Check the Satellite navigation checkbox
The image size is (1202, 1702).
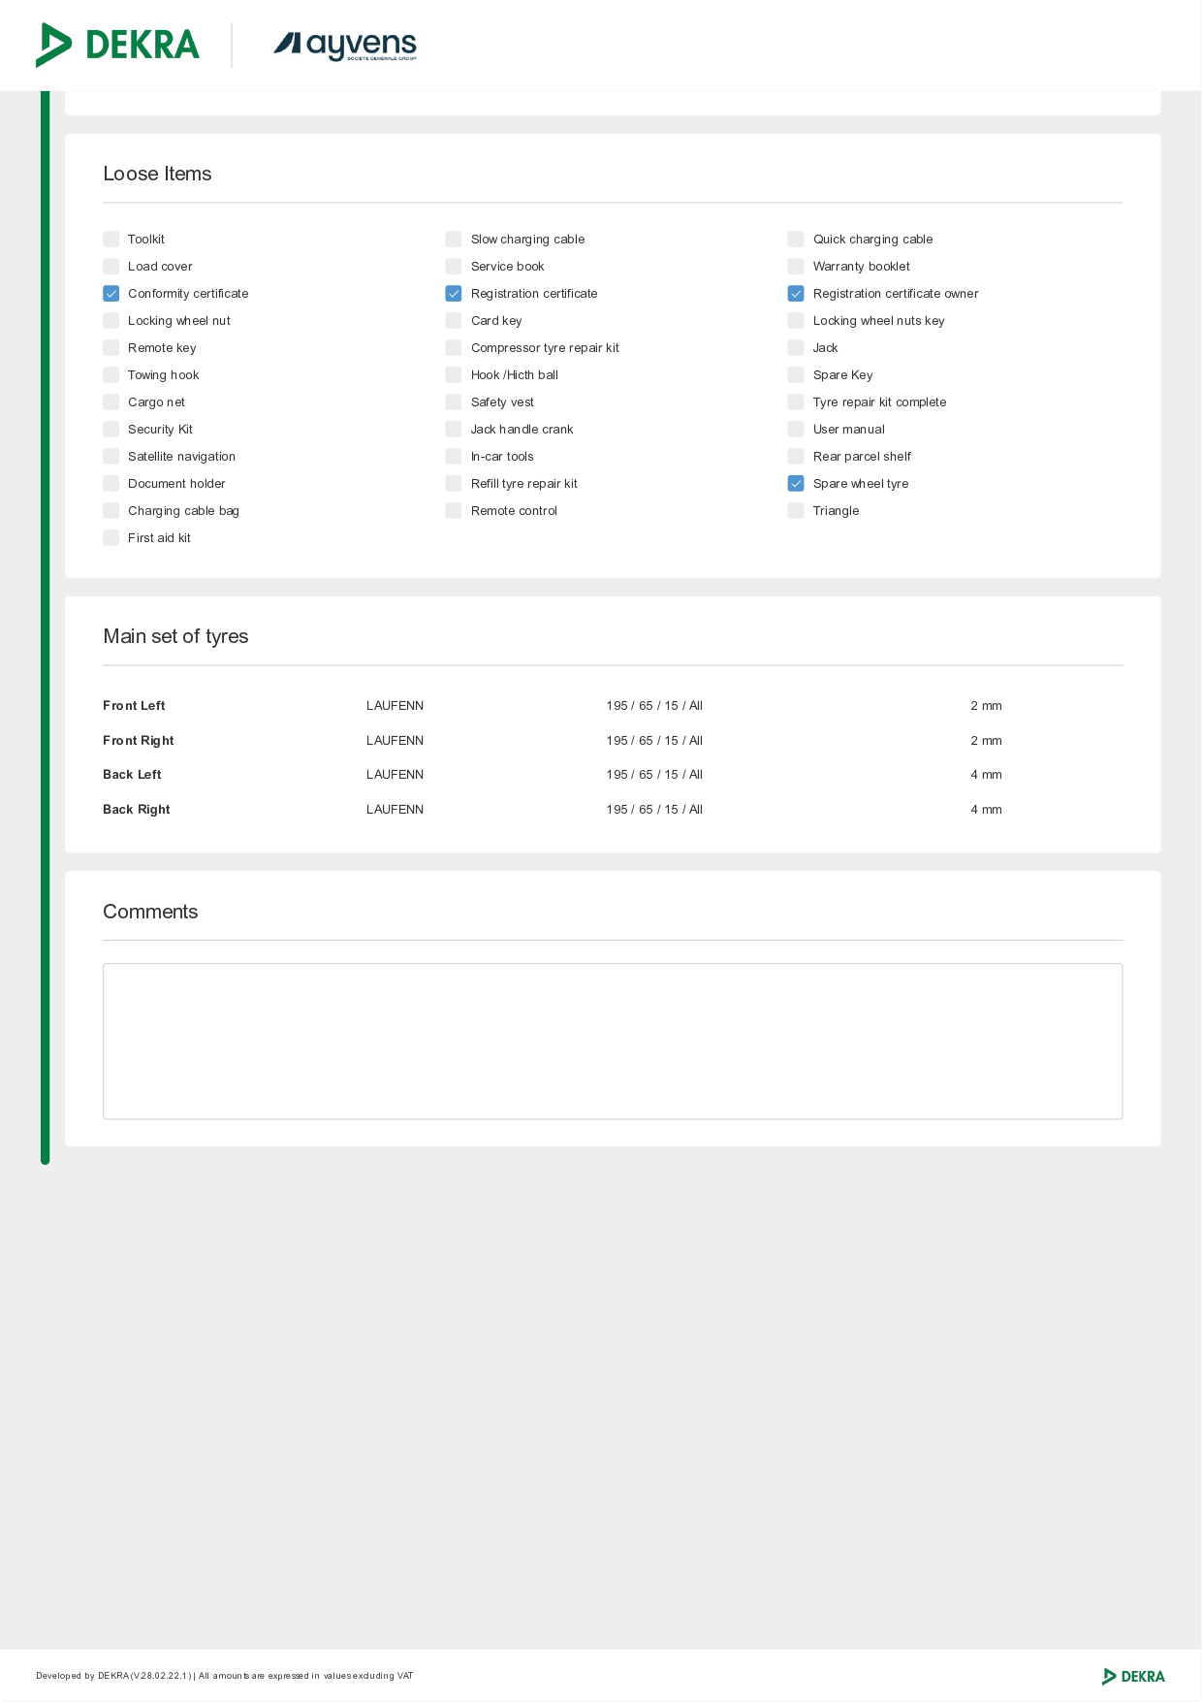(x=111, y=457)
